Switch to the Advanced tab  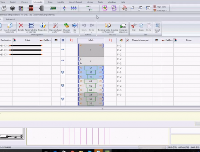click(11, 19)
